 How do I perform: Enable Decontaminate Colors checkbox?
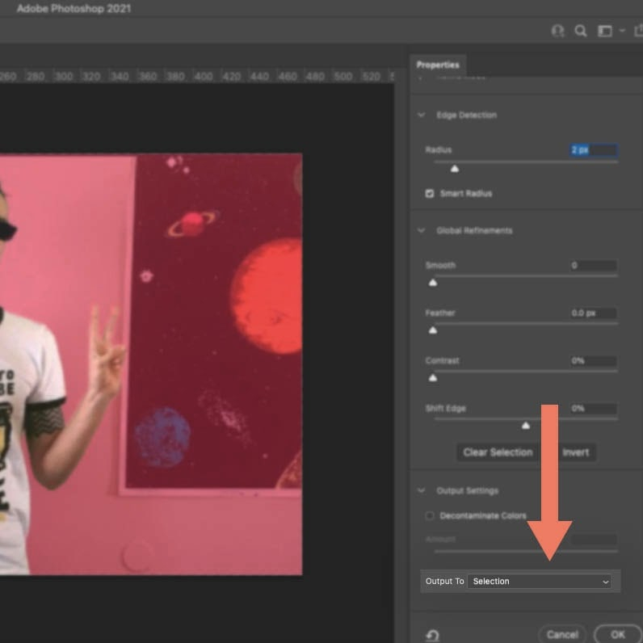coord(430,515)
